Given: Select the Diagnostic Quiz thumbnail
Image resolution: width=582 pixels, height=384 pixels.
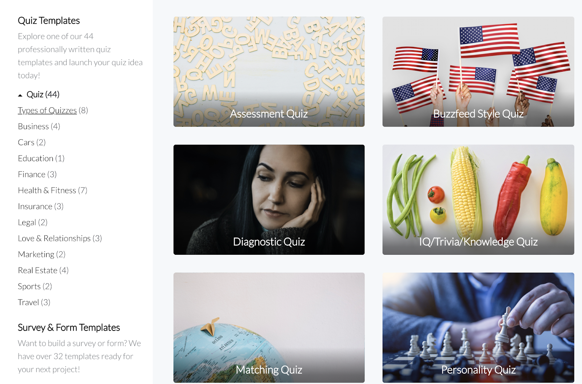Looking at the screenshot, I should pos(269,200).
